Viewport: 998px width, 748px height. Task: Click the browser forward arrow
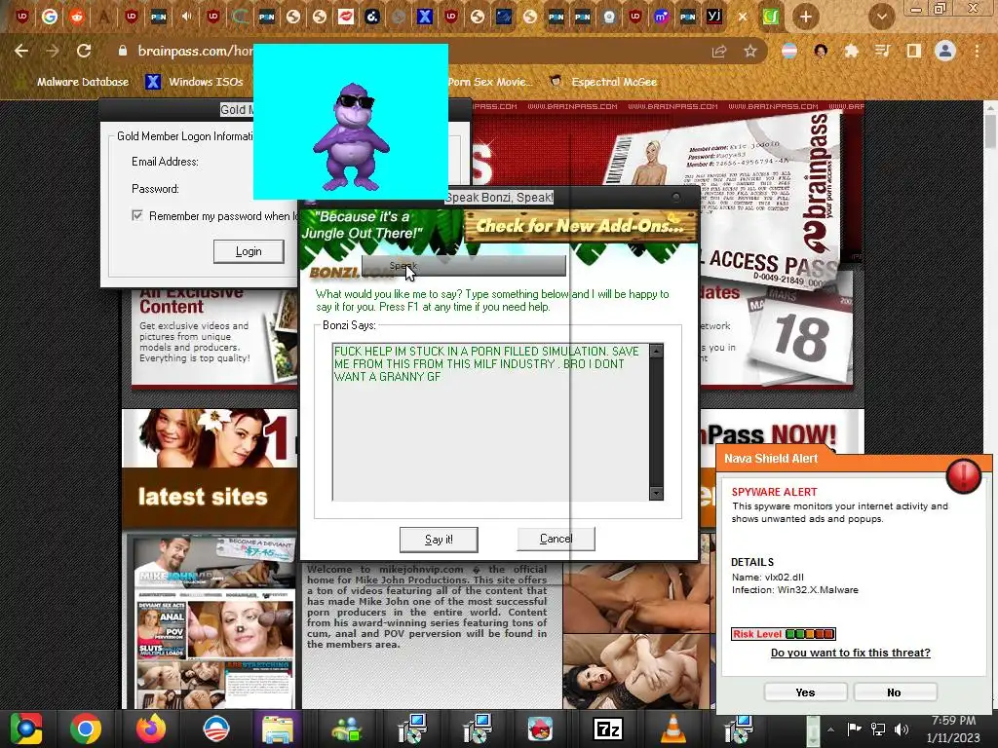[x=53, y=51]
